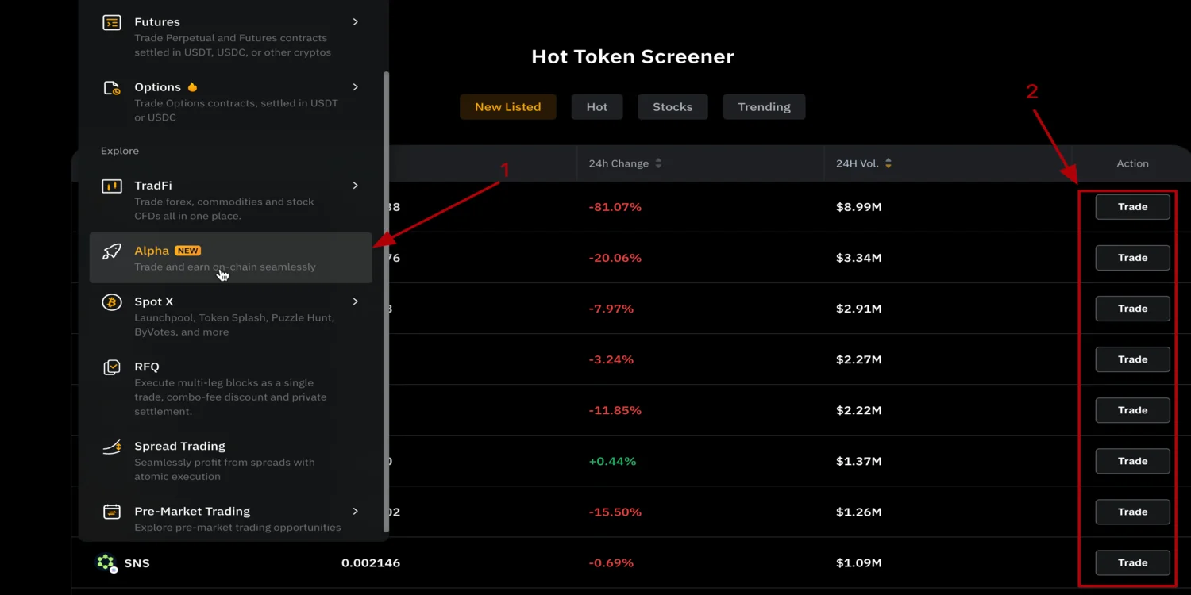Click the RFQ document icon
The height and width of the screenshot is (595, 1191).
[112, 367]
